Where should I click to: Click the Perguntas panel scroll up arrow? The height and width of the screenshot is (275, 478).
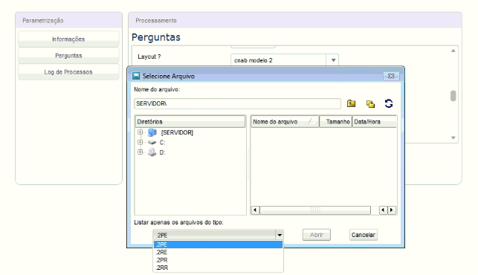[453, 51]
